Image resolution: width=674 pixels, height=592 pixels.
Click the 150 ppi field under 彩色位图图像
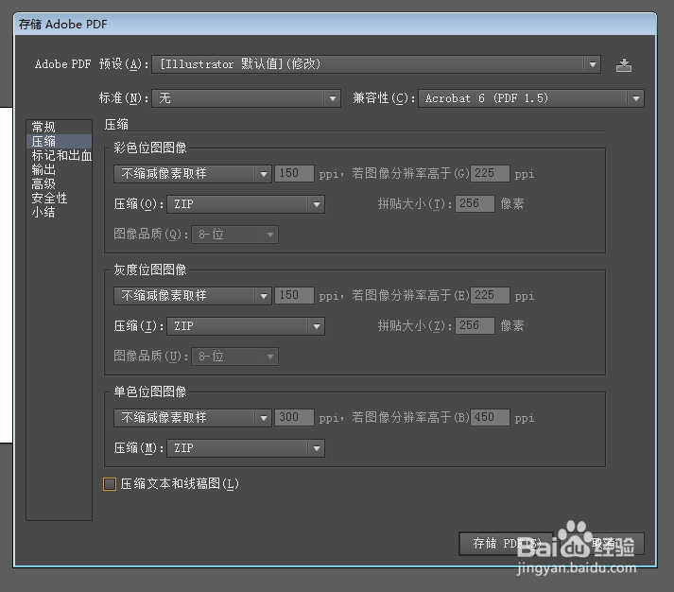(294, 174)
